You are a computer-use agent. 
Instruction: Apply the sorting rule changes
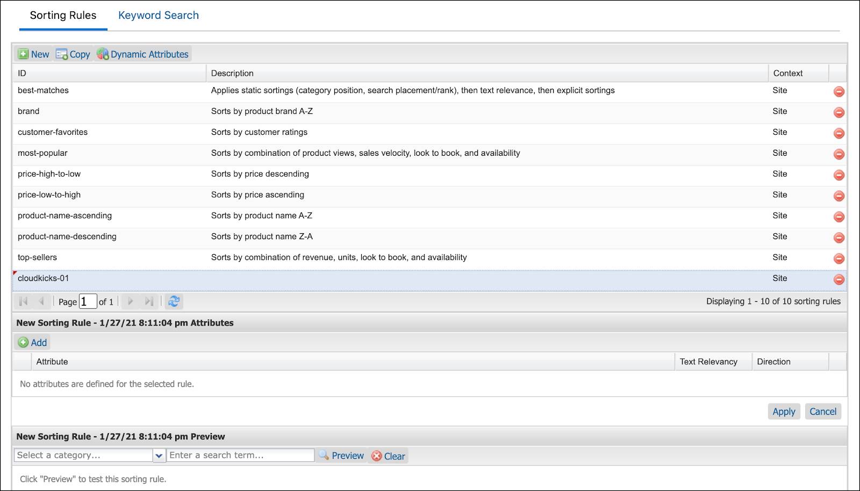point(784,411)
